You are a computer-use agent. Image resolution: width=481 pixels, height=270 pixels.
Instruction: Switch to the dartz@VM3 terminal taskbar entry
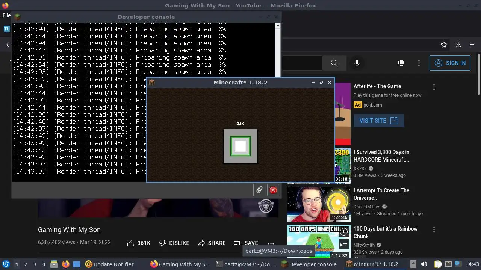pos(246,264)
